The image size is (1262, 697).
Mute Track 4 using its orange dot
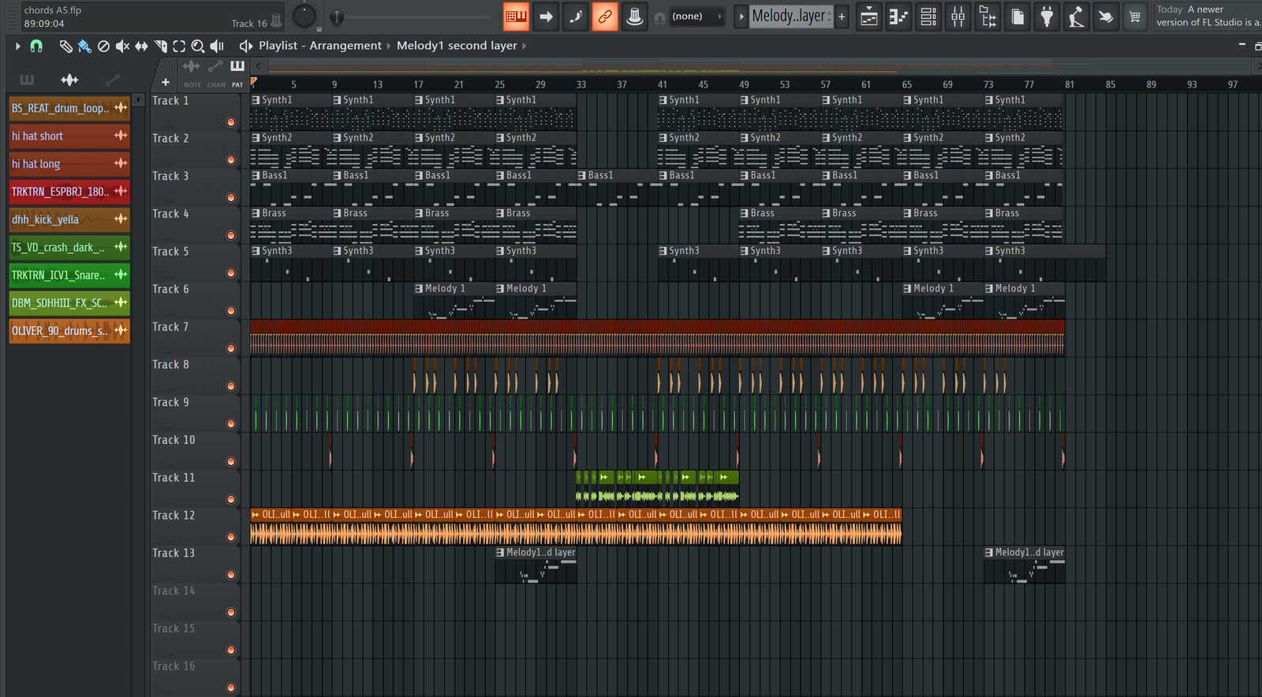(231, 235)
